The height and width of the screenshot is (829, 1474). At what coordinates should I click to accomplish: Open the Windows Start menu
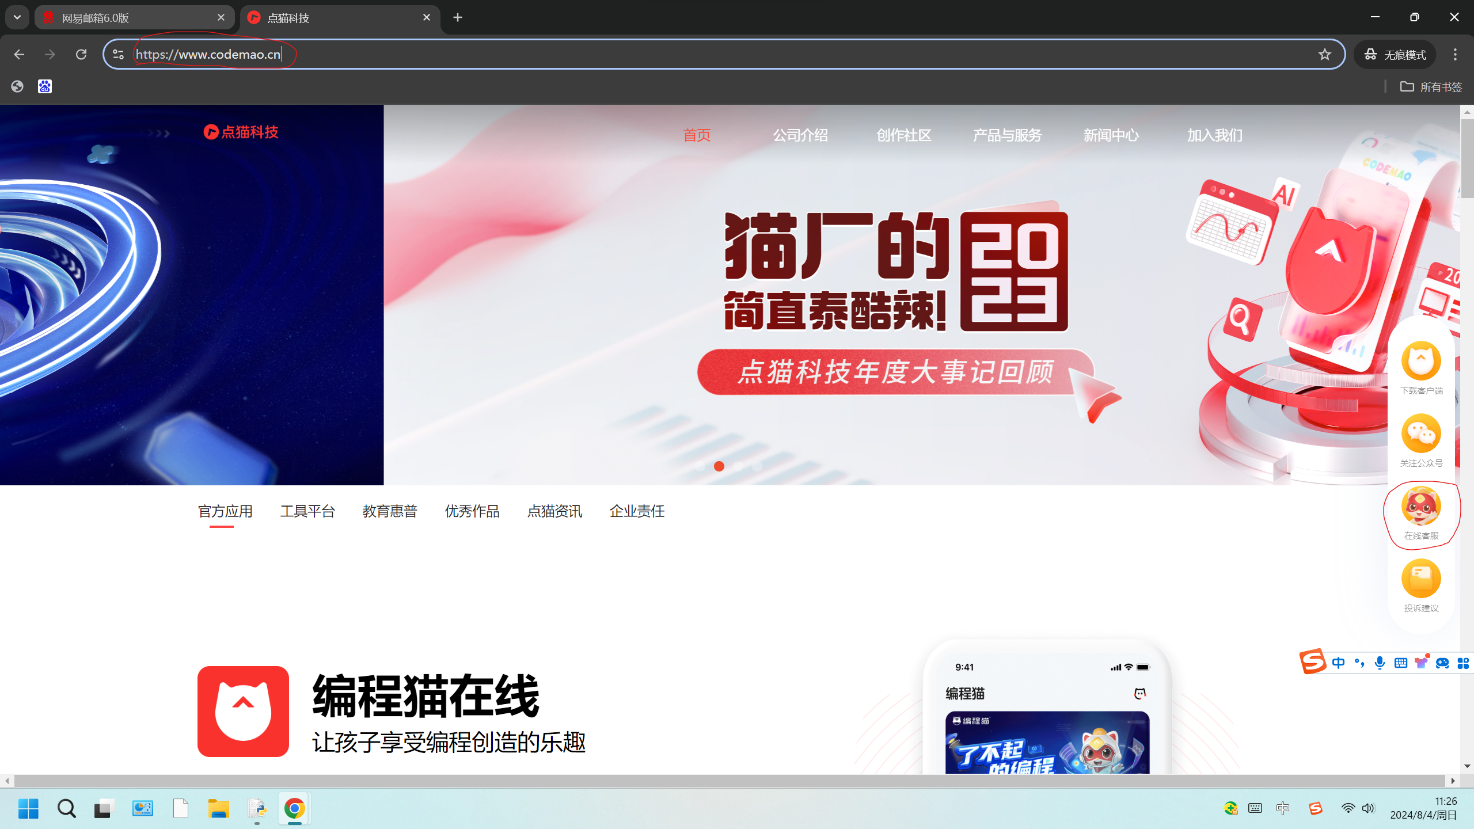point(28,809)
